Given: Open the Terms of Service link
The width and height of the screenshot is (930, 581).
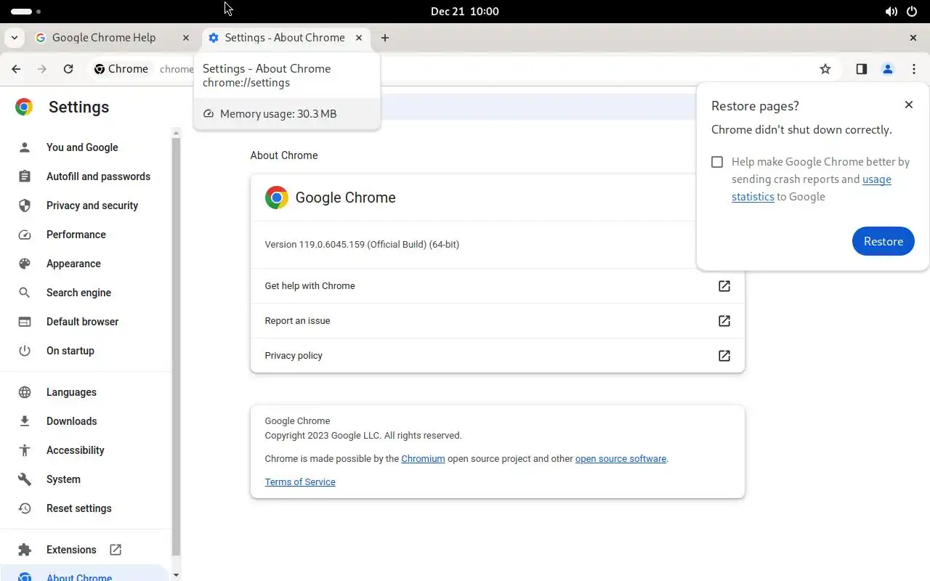Looking at the screenshot, I should (300, 482).
